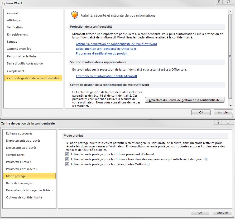Select Mode protégé section

29,176
